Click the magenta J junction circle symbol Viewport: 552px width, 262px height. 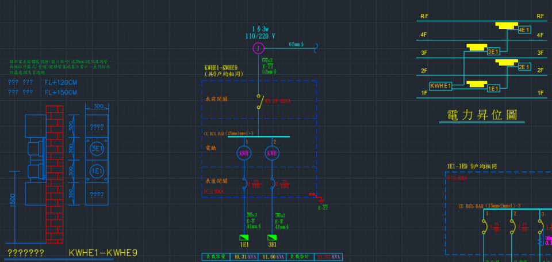pos(259,48)
